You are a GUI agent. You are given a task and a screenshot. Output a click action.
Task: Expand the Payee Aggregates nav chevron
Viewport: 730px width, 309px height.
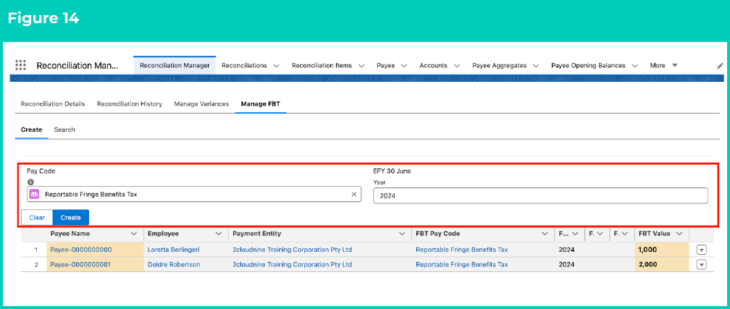click(x=536, y=66)
